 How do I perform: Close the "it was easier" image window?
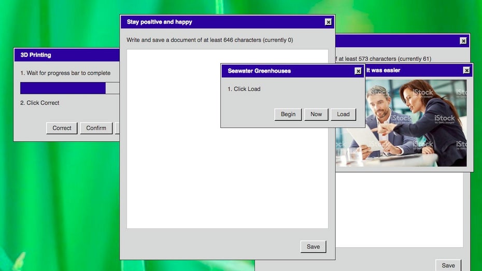point(466,70)
